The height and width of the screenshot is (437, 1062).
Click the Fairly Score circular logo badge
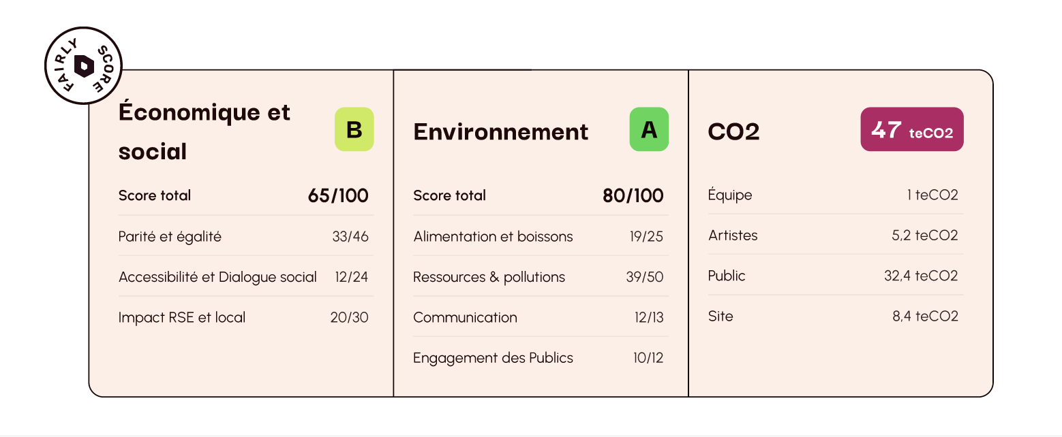83,66
